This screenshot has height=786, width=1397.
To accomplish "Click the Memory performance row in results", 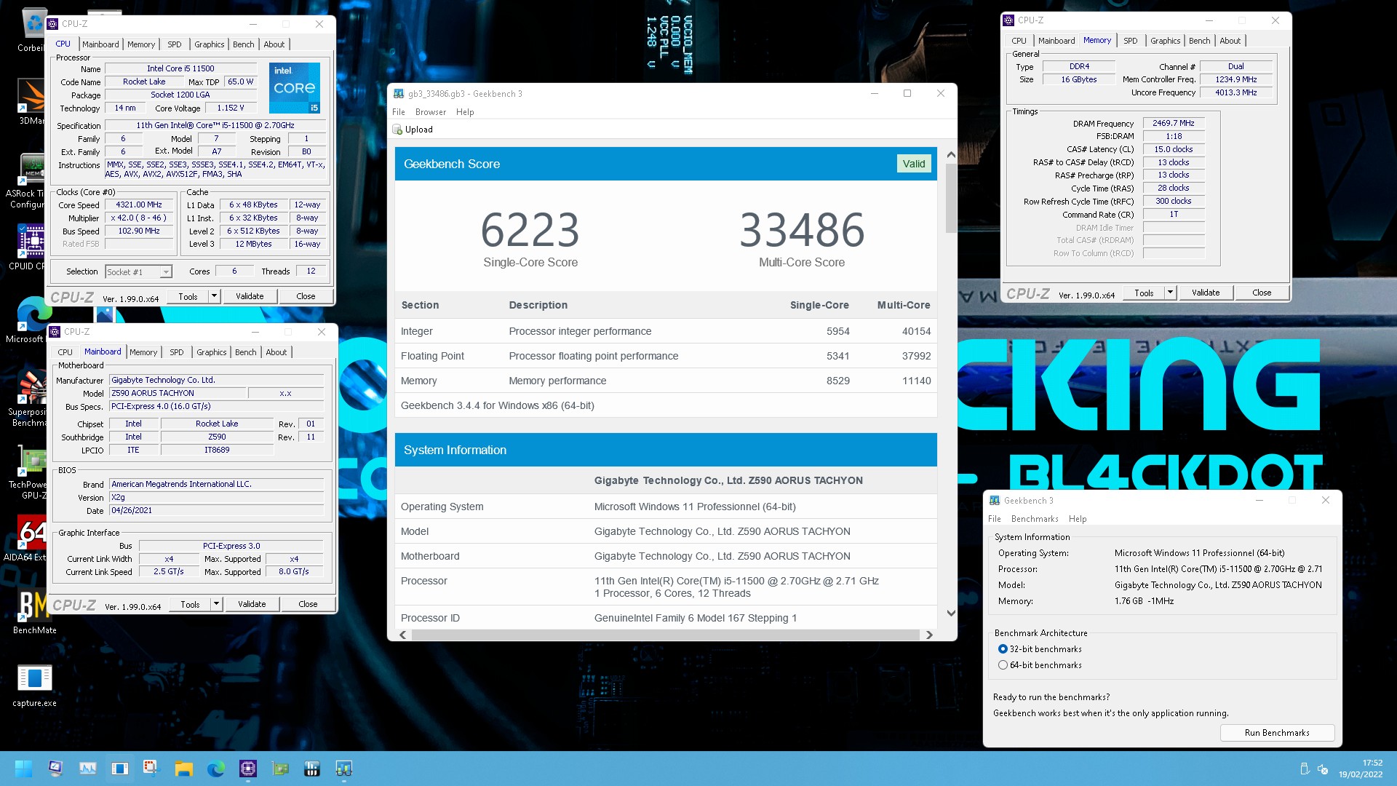I will 666,381.
